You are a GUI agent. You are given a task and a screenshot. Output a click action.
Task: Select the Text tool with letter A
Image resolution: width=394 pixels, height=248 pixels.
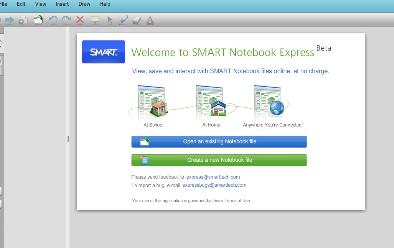pos(150,20)
